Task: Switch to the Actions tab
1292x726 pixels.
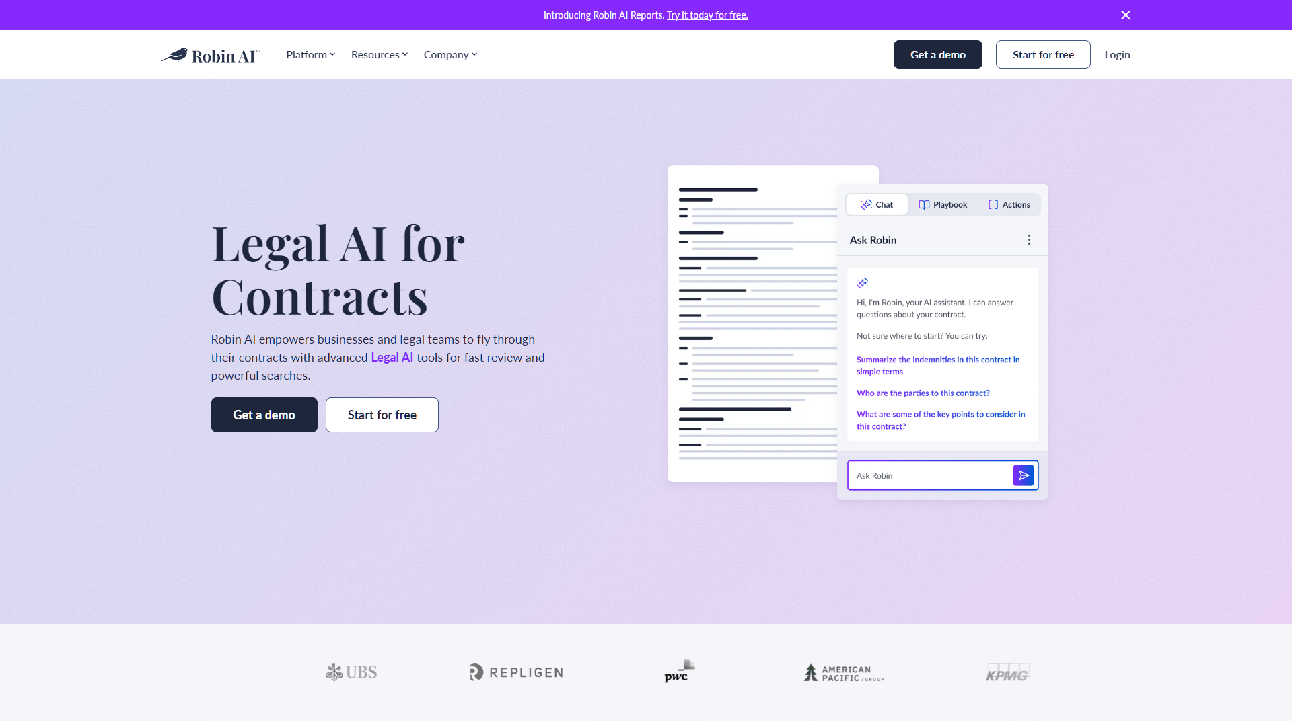Action: coord(1009,204)
